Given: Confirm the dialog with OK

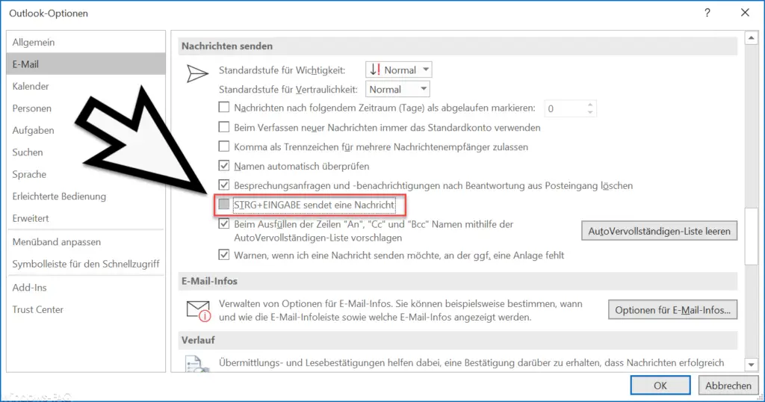Looking at the screenshot, I should point(660,386).
